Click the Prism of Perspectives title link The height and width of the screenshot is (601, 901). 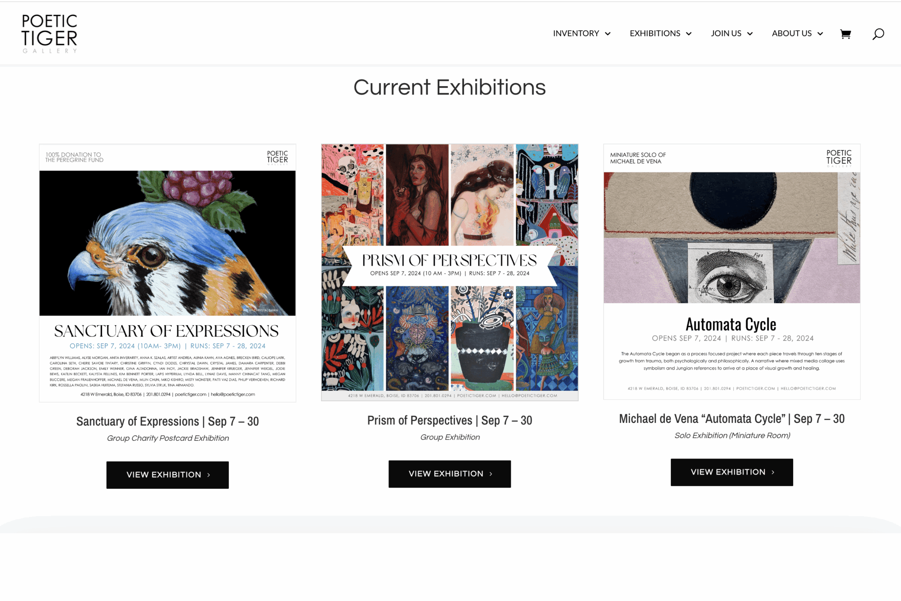(450, 420)
